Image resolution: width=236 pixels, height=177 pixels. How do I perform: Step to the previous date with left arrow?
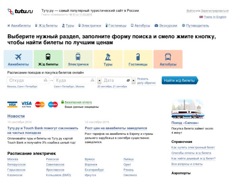click(99, 81)
